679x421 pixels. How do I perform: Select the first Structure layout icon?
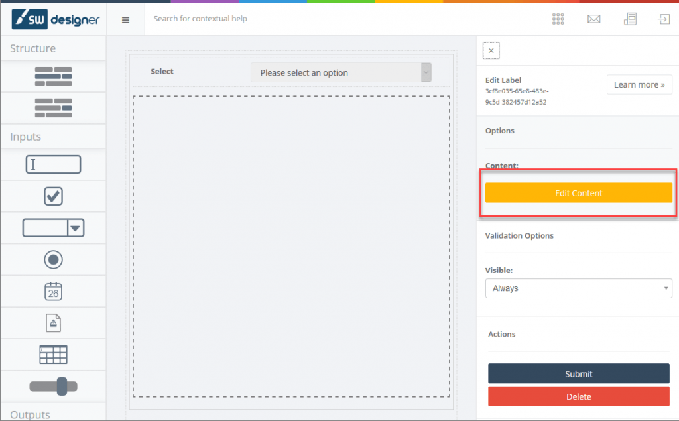pos(53,76)
